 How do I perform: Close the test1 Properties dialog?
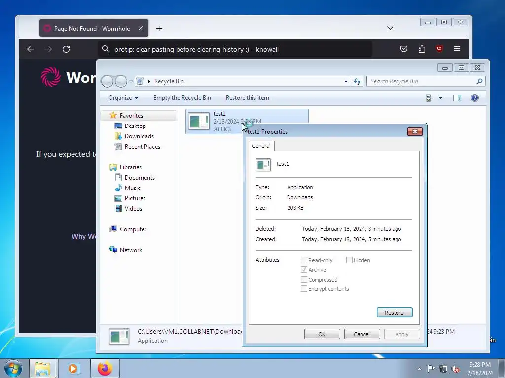(415, 132)
